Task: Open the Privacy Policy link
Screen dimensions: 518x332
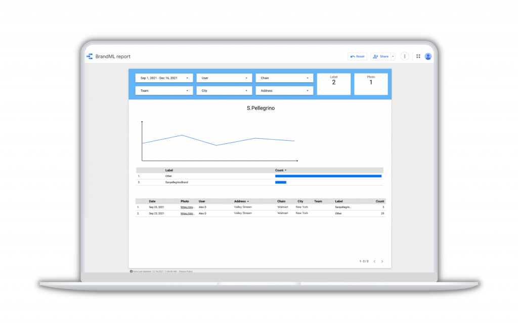Action: [x=186, y=271]
